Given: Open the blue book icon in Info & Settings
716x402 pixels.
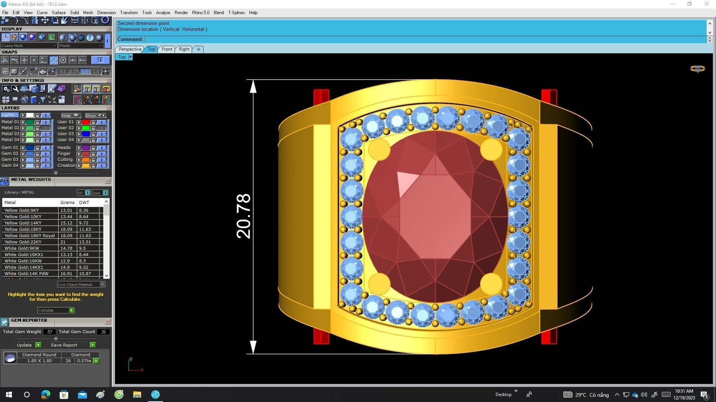Looking at the screenshot, I should (34, 99).
